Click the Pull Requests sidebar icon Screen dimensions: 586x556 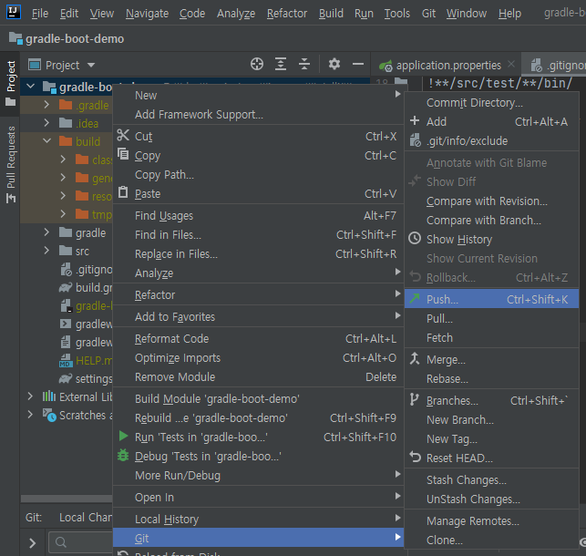point(11,199)
